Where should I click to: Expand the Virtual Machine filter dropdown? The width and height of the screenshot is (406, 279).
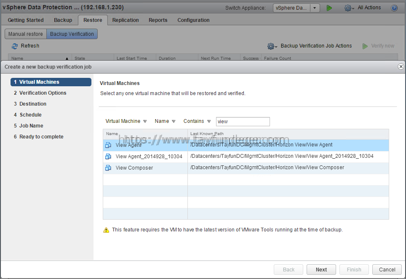point(145,121)
